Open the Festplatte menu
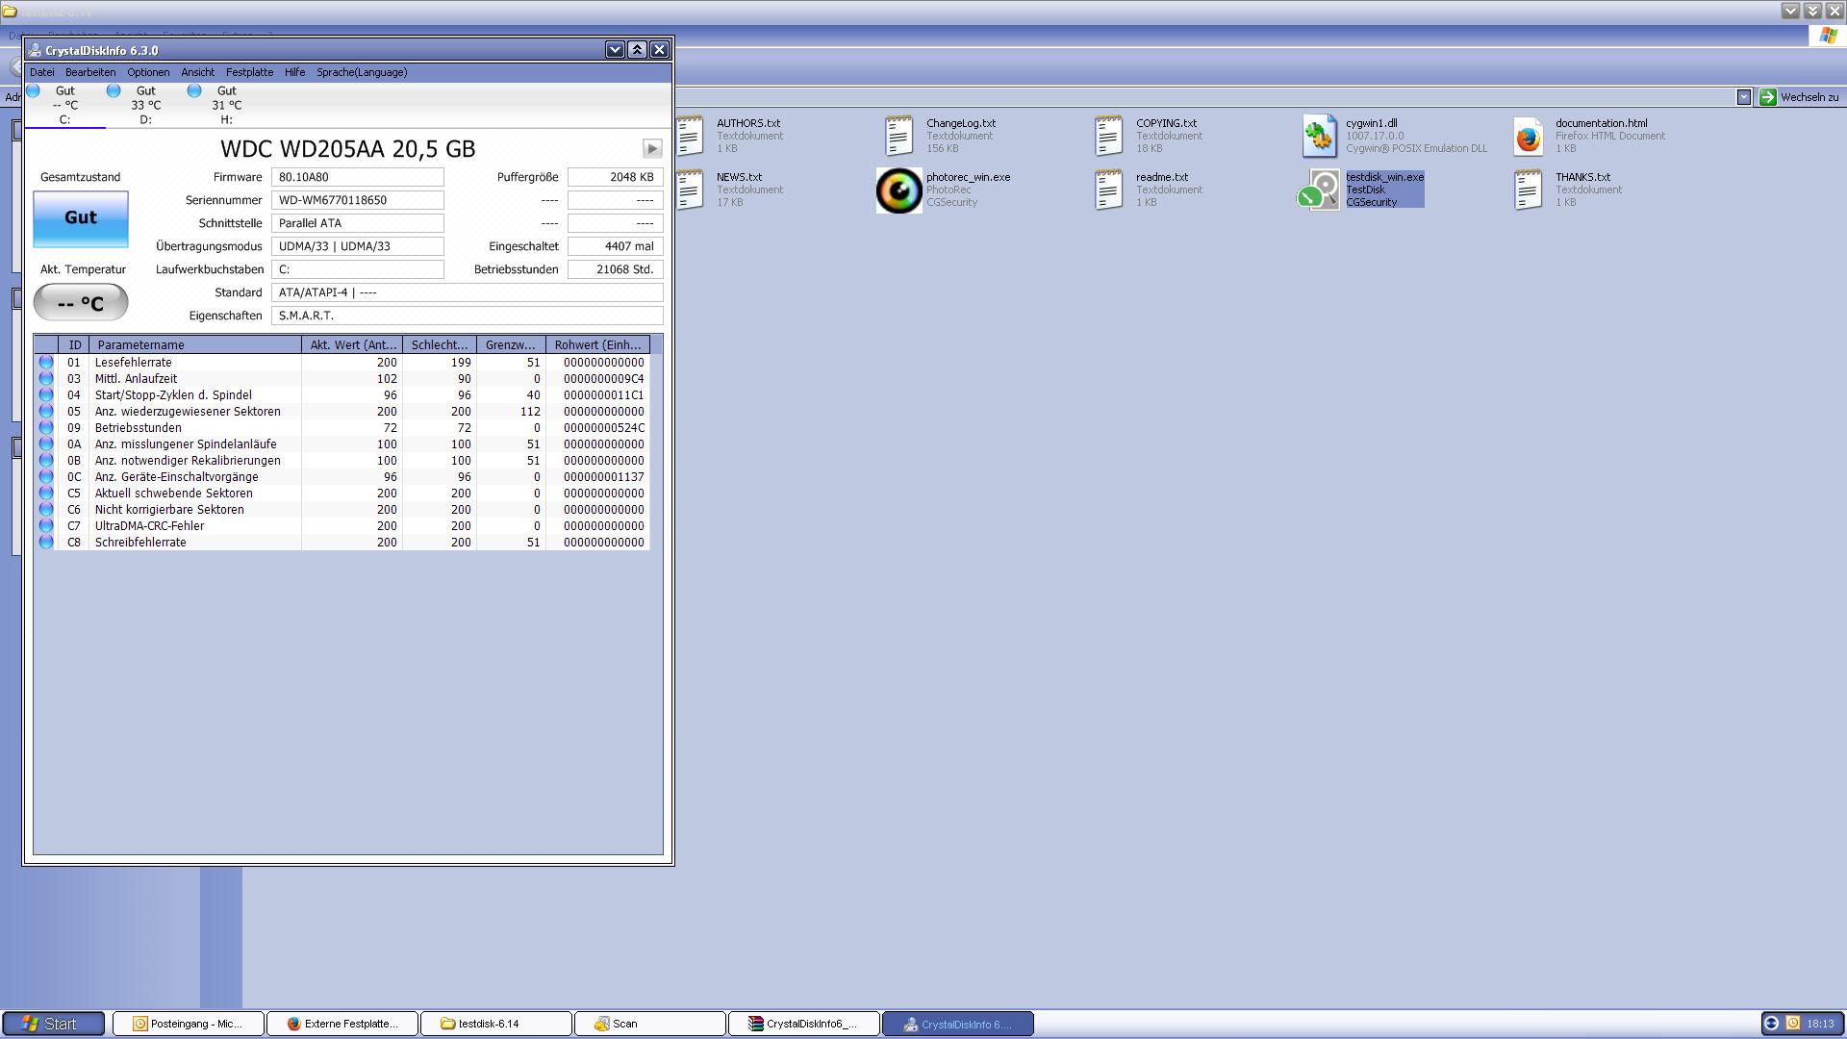Screen dimensions: 1847x1039 click(x=249, y=72)
